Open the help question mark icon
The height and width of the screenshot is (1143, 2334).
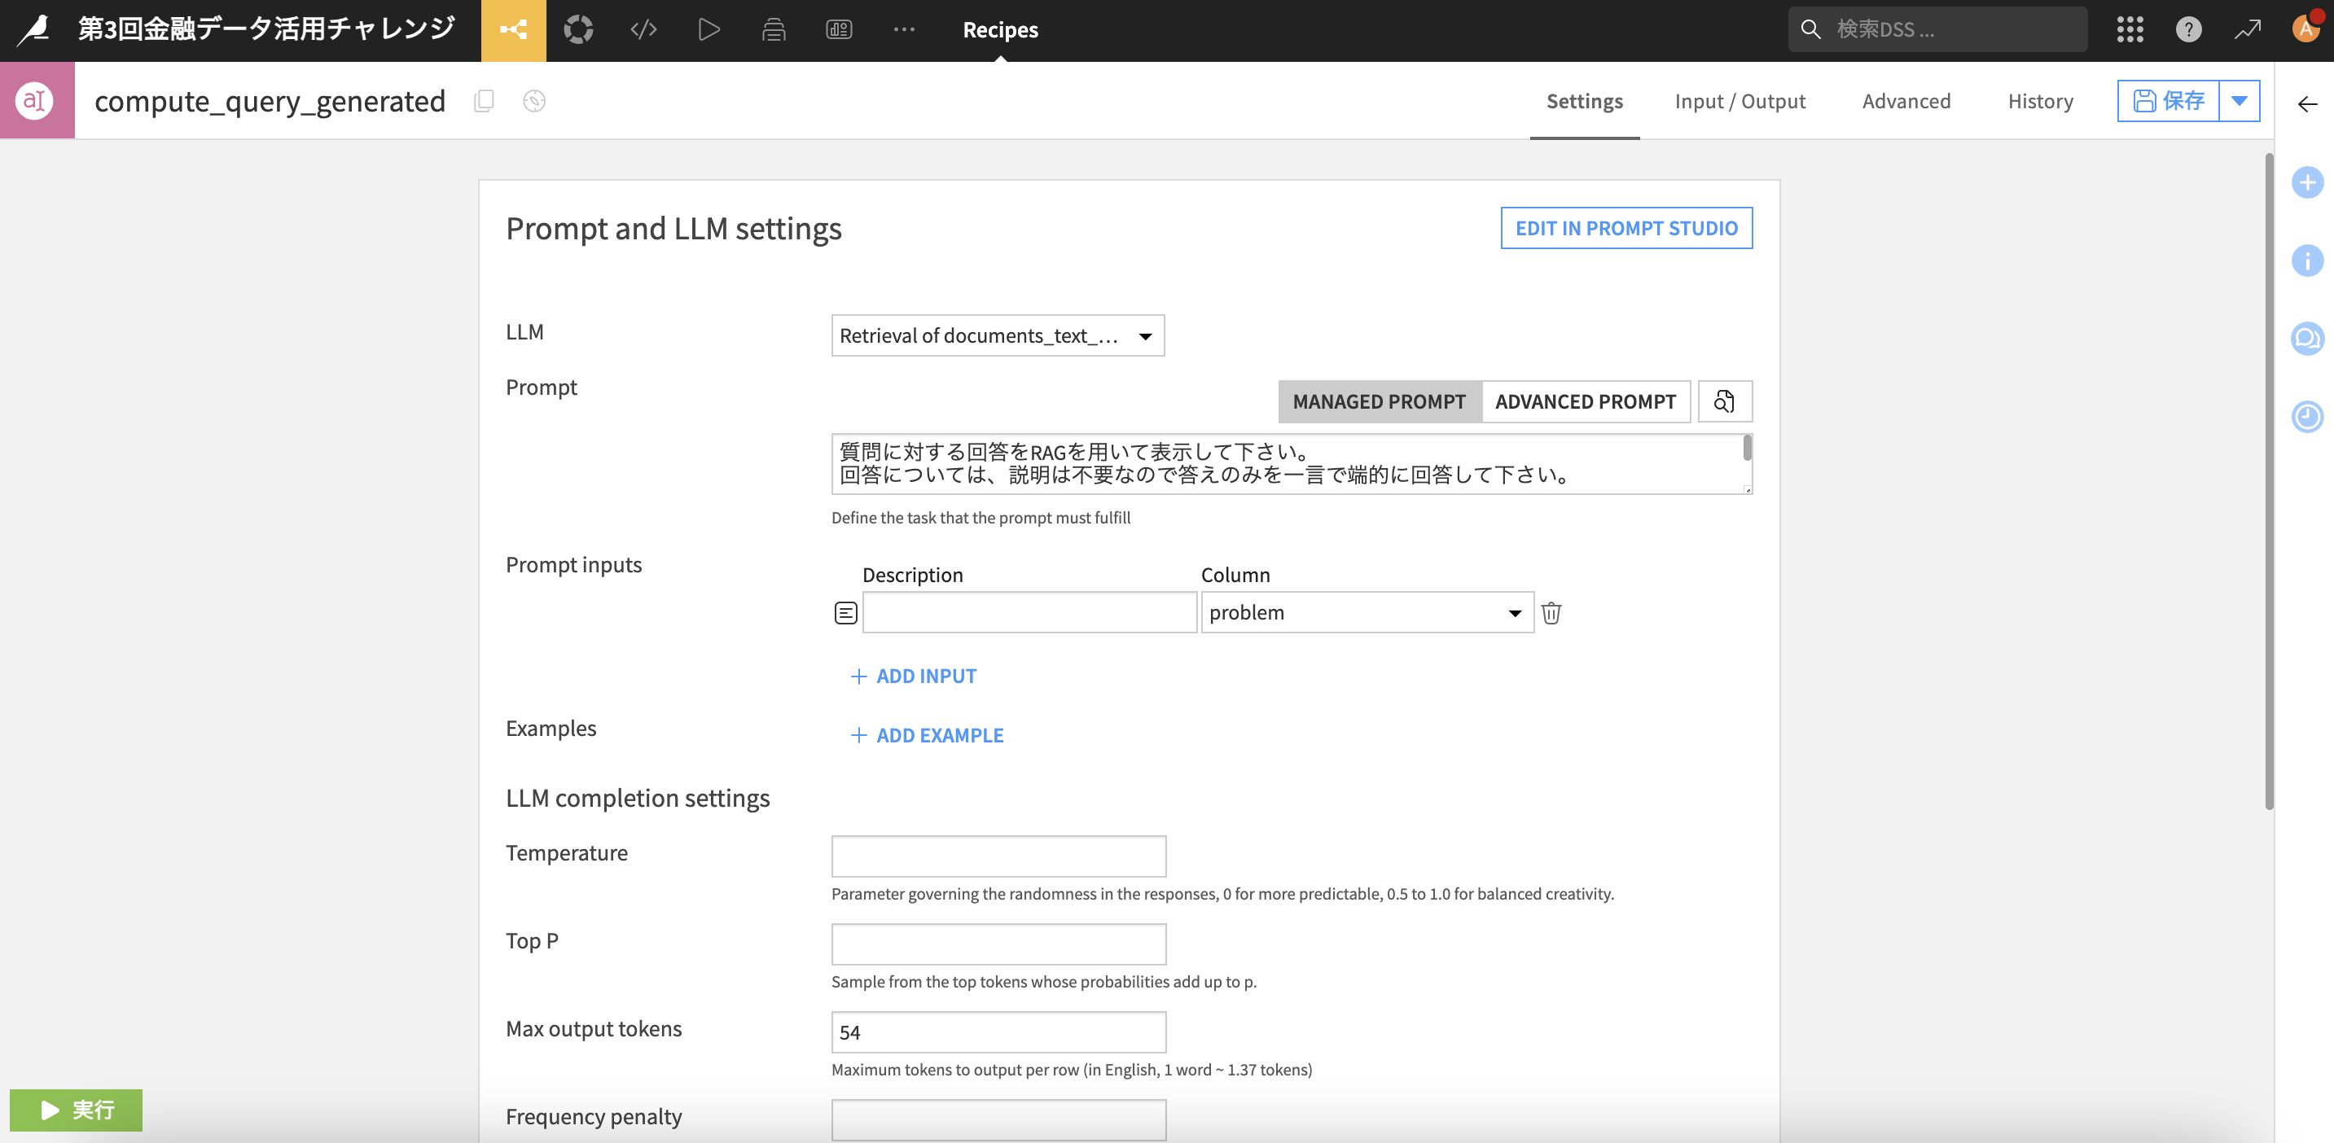(2188, 30)
